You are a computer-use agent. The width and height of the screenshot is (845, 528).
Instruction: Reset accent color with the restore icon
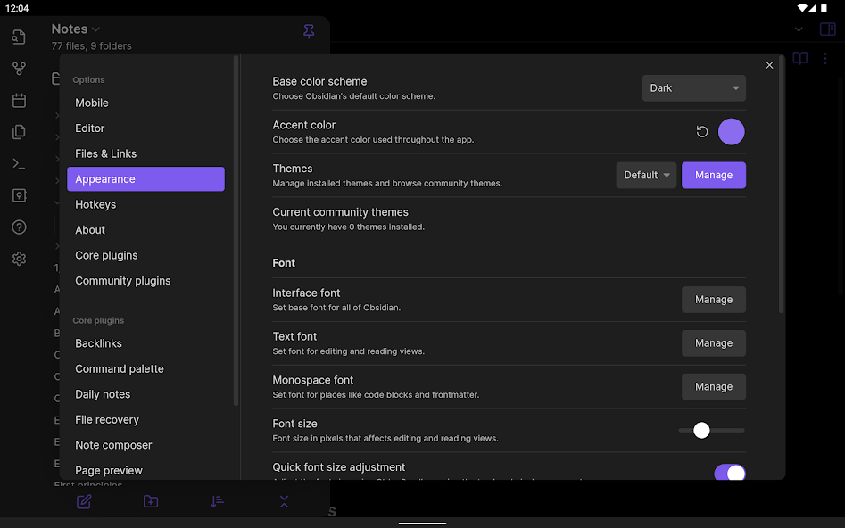tap(702, 132)
